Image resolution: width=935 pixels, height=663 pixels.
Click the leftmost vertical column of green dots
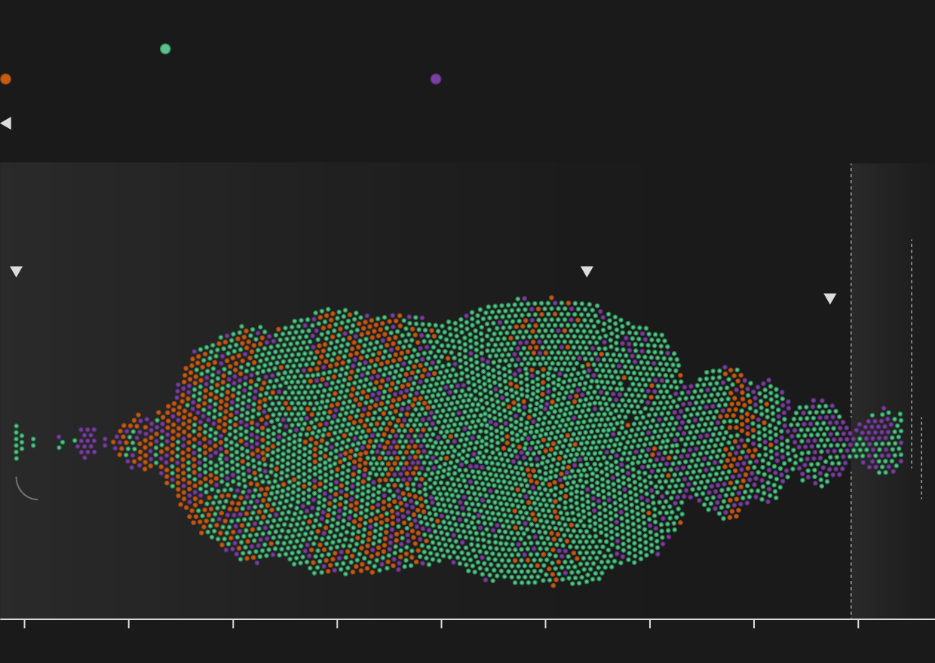click(x=17, y=441)
